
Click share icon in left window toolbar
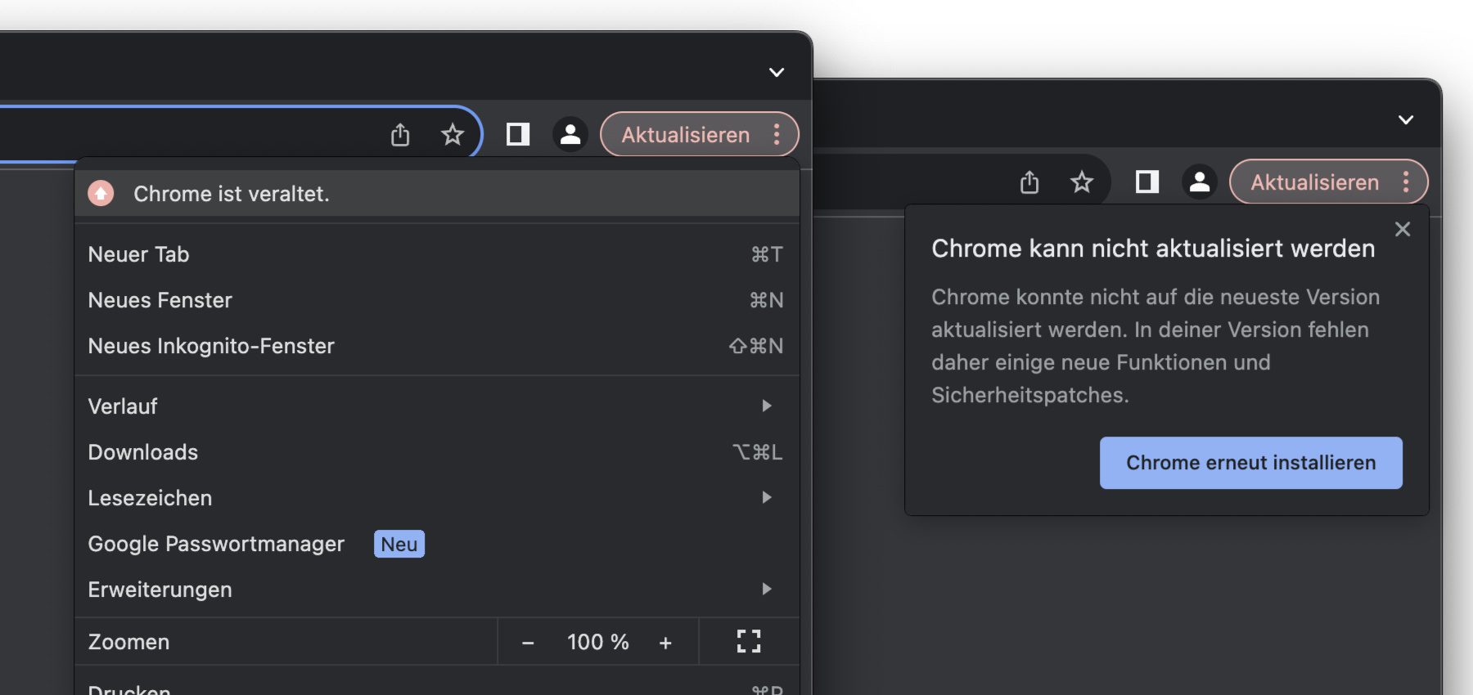click(400, 134)
